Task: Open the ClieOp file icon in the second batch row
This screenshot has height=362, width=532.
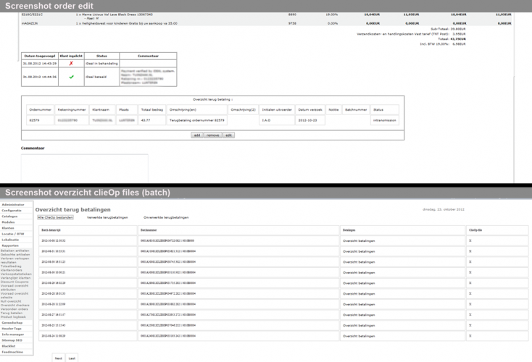Action: 470,251
